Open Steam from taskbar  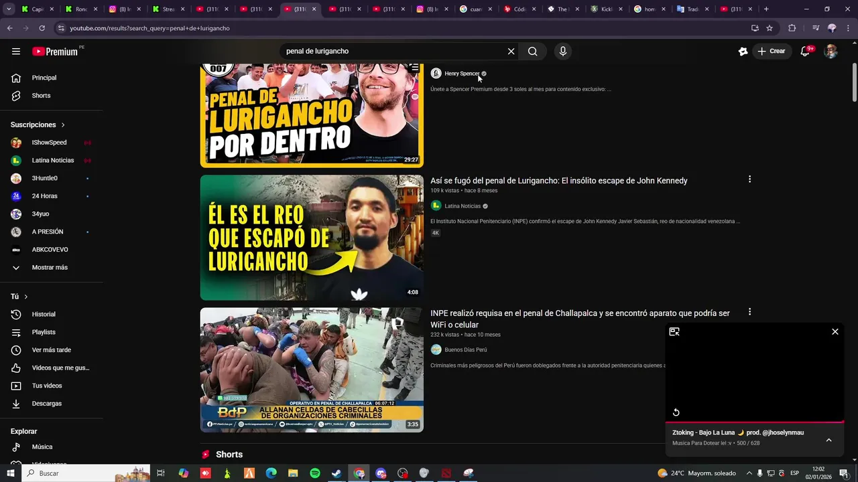[337, 473]
